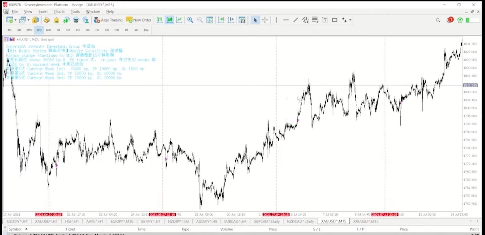Toggle chart shift icon
This screenshot has width=485, height=235.
231,20
